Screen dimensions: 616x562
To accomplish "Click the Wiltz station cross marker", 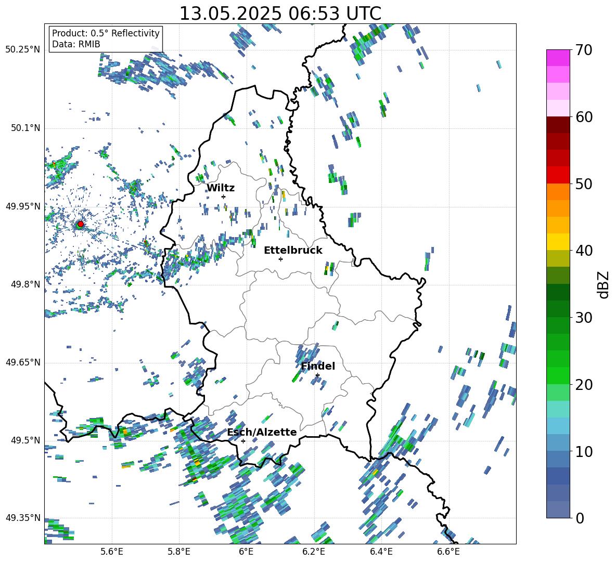I will click(x=223, y=197).
